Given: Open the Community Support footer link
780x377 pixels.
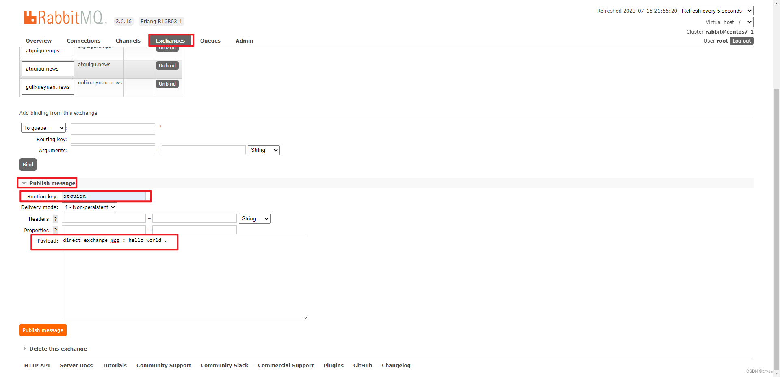Looking at the screenshot, I should (164, 365).
